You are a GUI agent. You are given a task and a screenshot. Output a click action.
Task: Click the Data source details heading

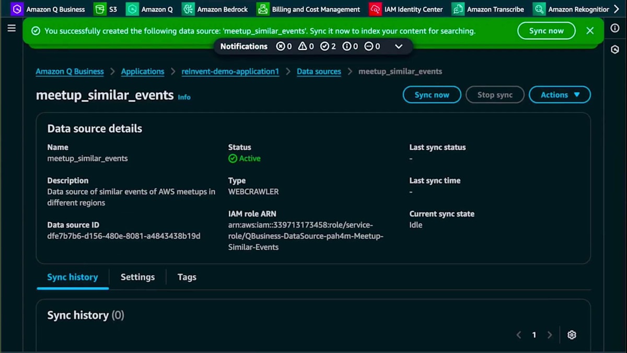tap(95, 129)
